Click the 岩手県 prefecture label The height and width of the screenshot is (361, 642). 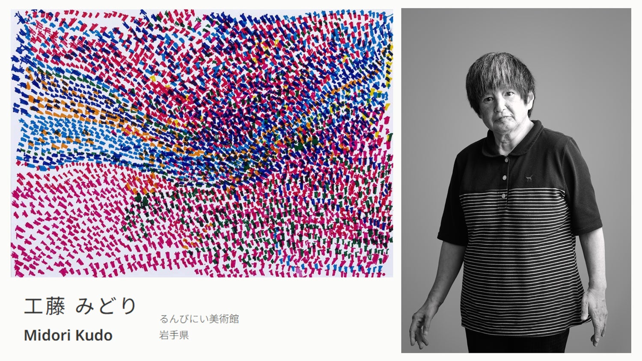(x=174, y=335)
